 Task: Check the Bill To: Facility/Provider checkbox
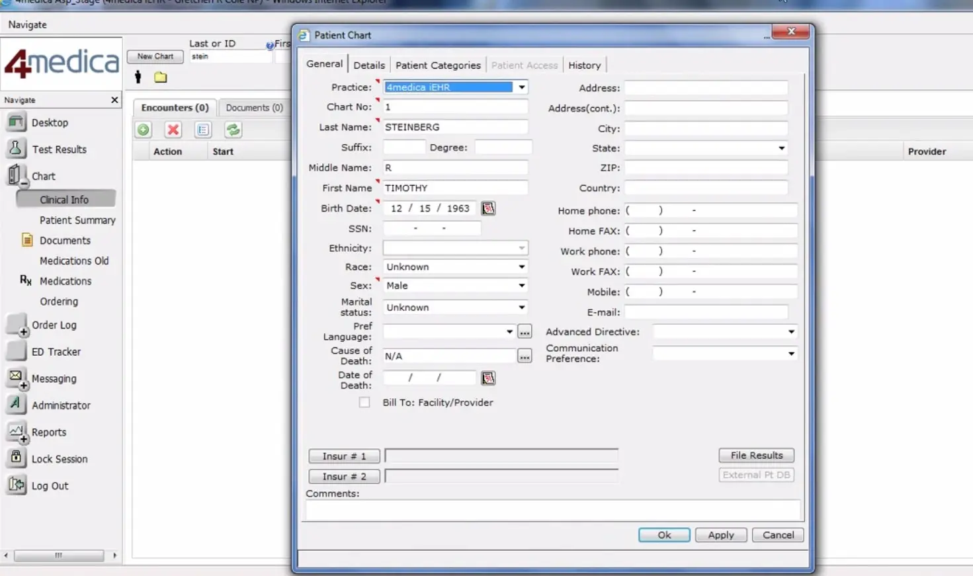pyautogui.click(x=364, y=402)
